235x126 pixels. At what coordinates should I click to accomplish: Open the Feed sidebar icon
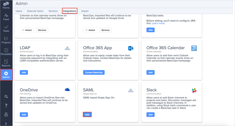pos(6,17)
